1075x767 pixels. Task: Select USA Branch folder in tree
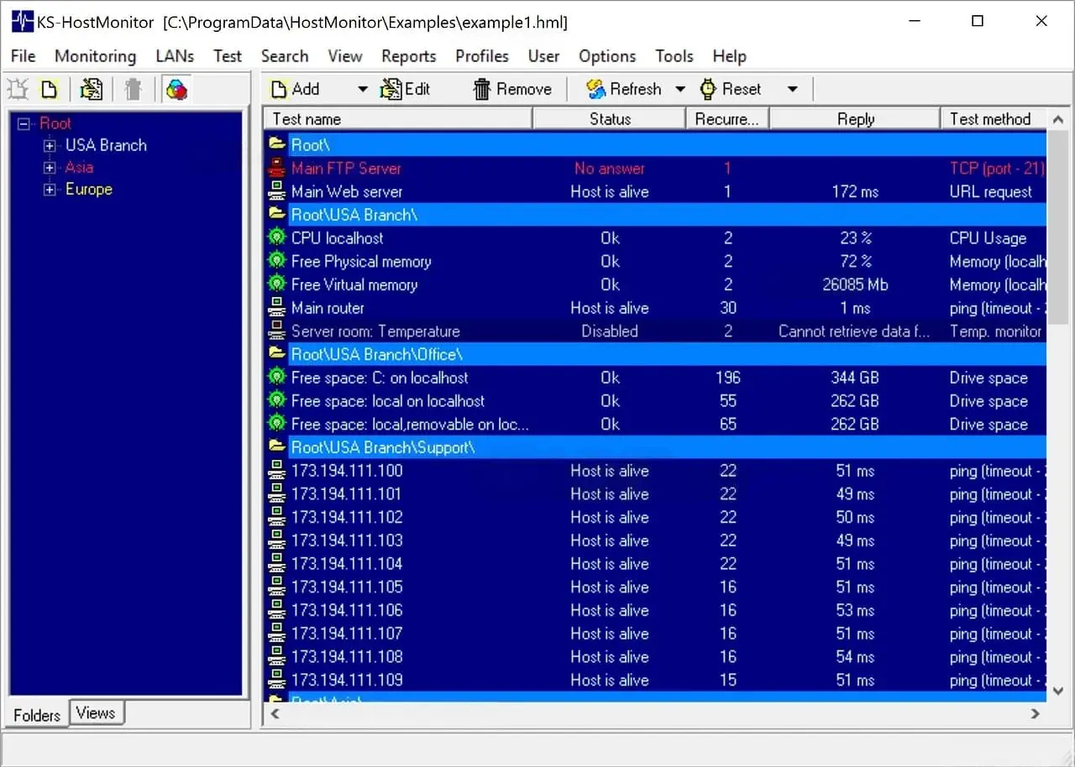pyautogui.click(x=106, y=145)
